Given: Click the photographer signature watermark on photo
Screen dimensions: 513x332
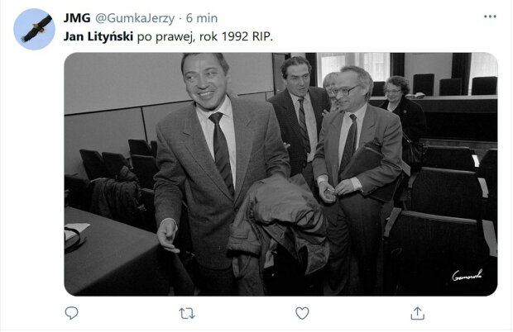Looking at the screenshot, I should [467, 275].
